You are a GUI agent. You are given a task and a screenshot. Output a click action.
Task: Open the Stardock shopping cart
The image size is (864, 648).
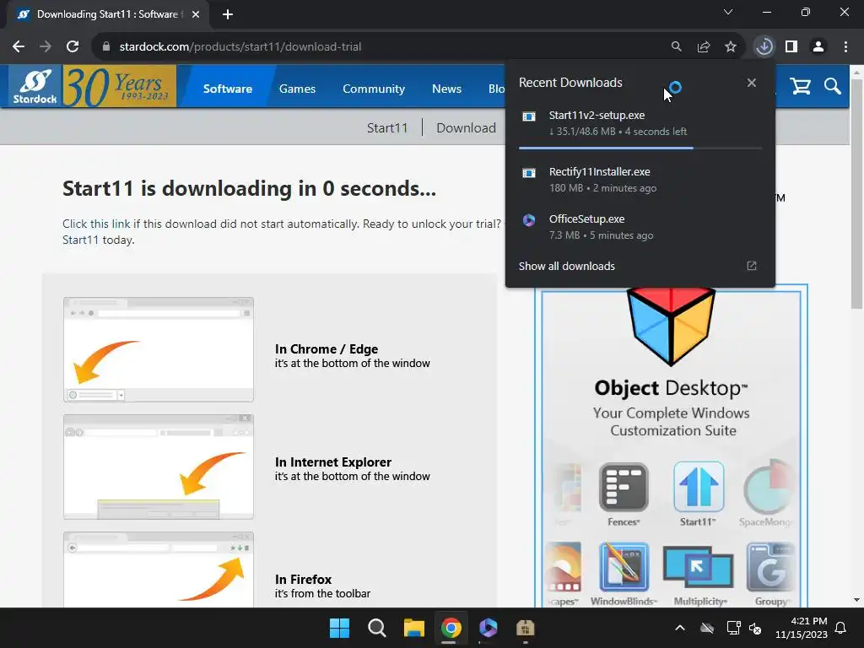click(800, 86)
